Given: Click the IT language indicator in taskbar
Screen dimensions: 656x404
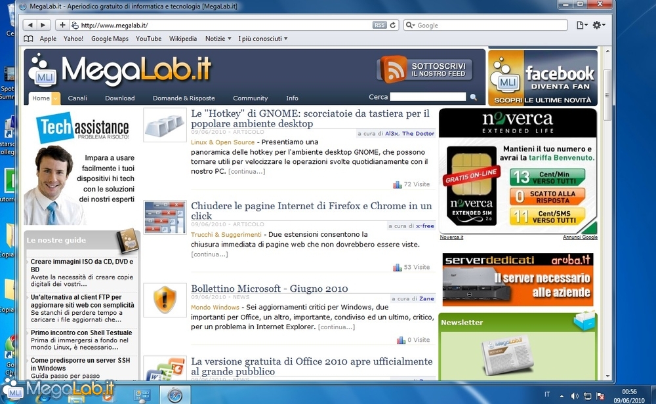Looking at the screenshot, I should (547, 394).
